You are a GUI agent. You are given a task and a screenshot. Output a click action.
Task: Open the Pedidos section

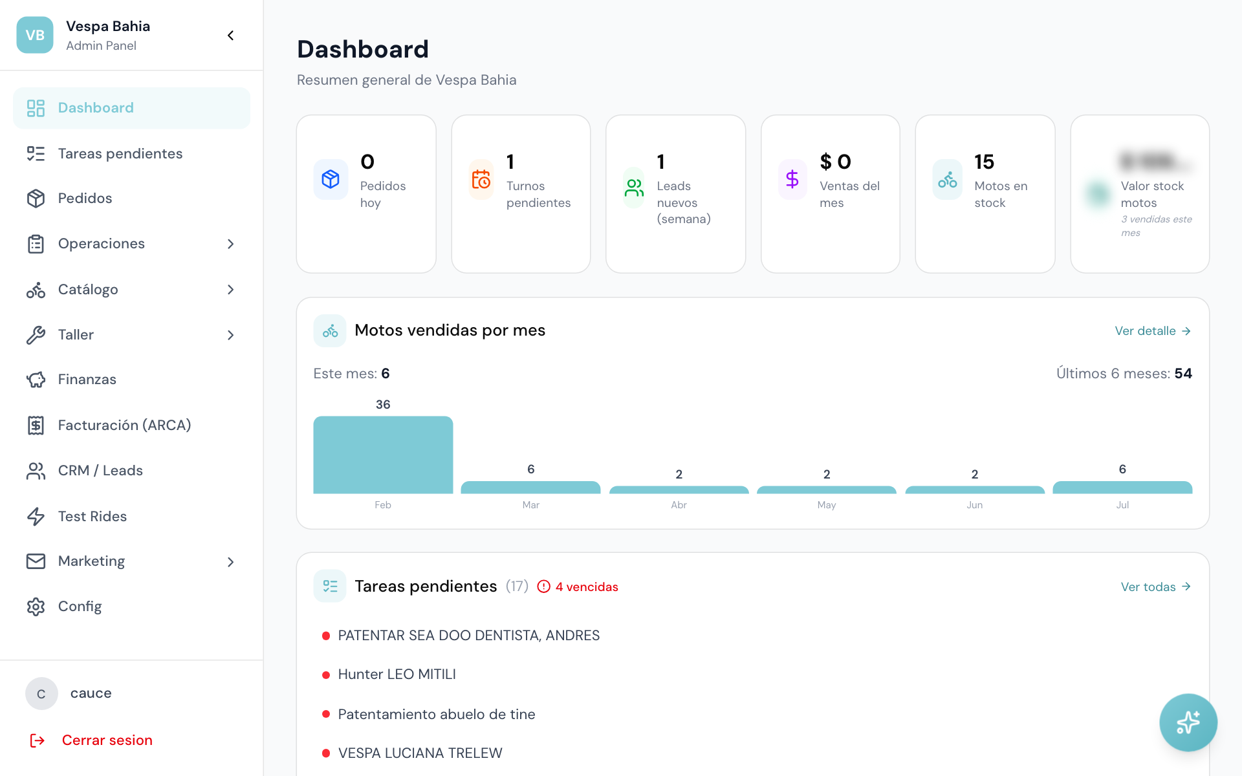point(131,199)
